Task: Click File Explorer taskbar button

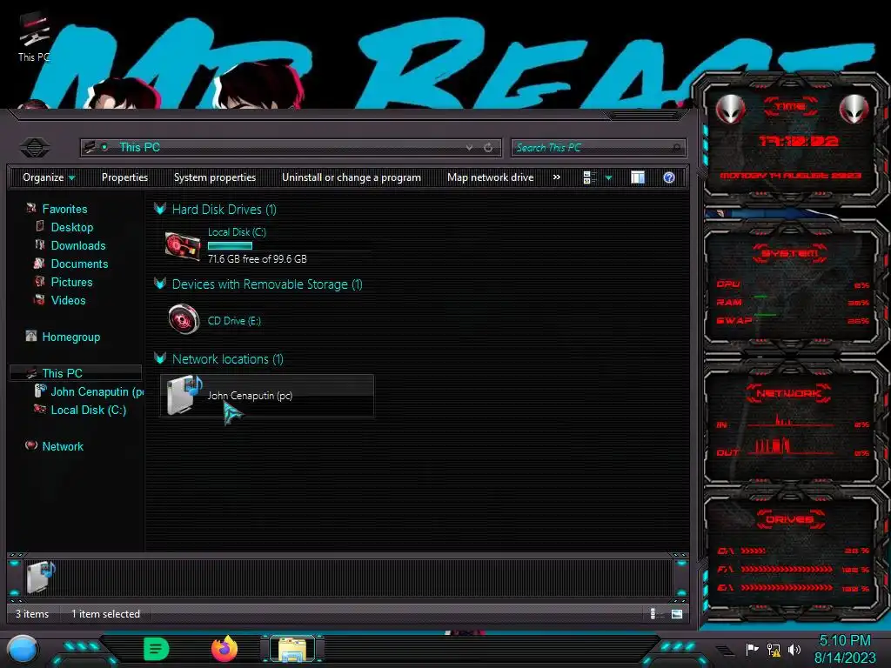Action: point(292,649)
